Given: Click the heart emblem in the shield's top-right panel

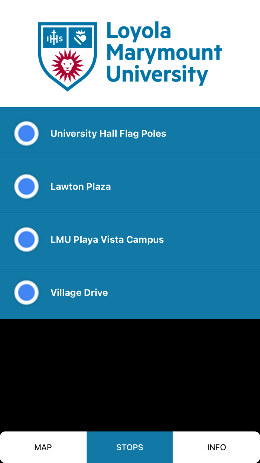Looking at the screenshot, I should 81,37.
